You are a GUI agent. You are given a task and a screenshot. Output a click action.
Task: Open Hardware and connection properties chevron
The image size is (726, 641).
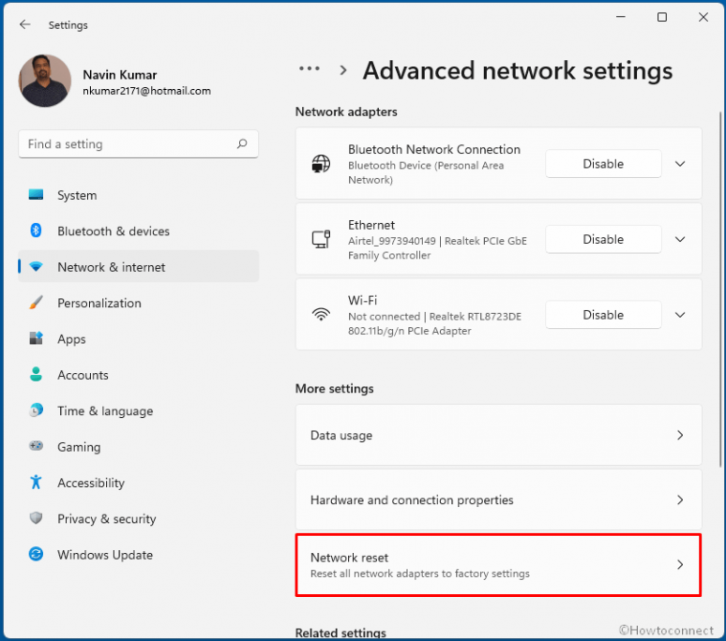pos(680,499)
